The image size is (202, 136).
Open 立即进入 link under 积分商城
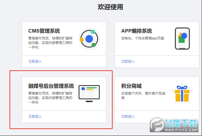[128, 116]
